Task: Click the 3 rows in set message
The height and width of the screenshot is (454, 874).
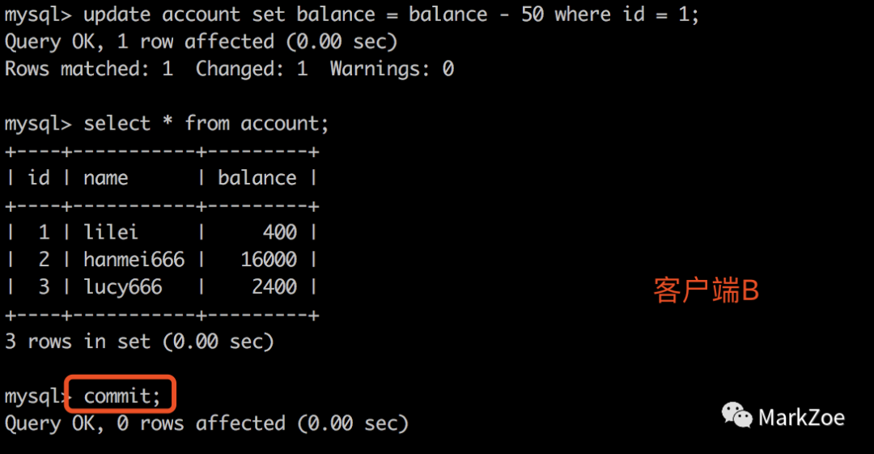Action: (139, 342)
